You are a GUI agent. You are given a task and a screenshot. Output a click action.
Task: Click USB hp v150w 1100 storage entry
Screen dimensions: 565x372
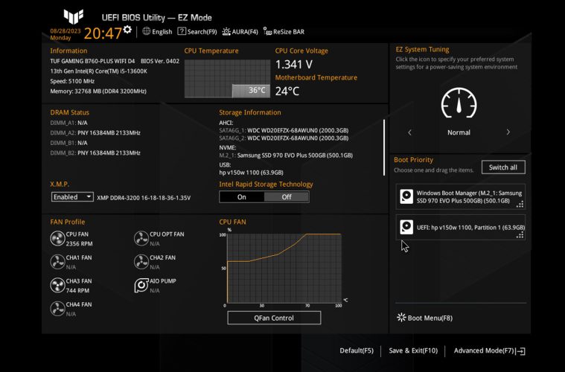tap(251, 173)
